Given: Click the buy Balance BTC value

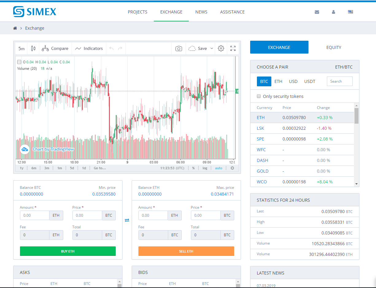Looking at the screenshot, I should (x=32, y=194).
